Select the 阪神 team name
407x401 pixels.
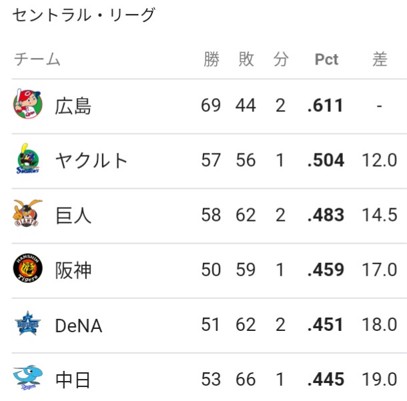point(73,270)
